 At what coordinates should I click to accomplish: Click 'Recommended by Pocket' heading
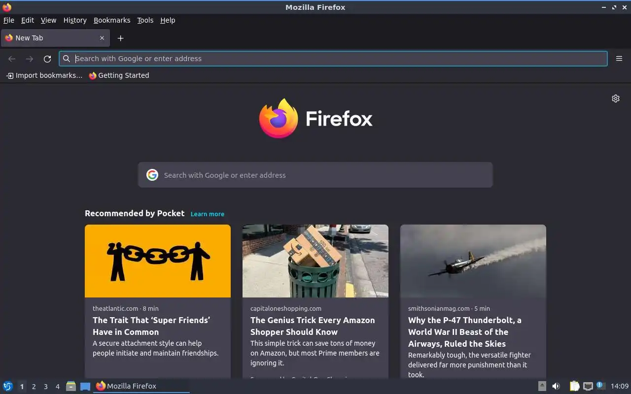pos(135,213)
